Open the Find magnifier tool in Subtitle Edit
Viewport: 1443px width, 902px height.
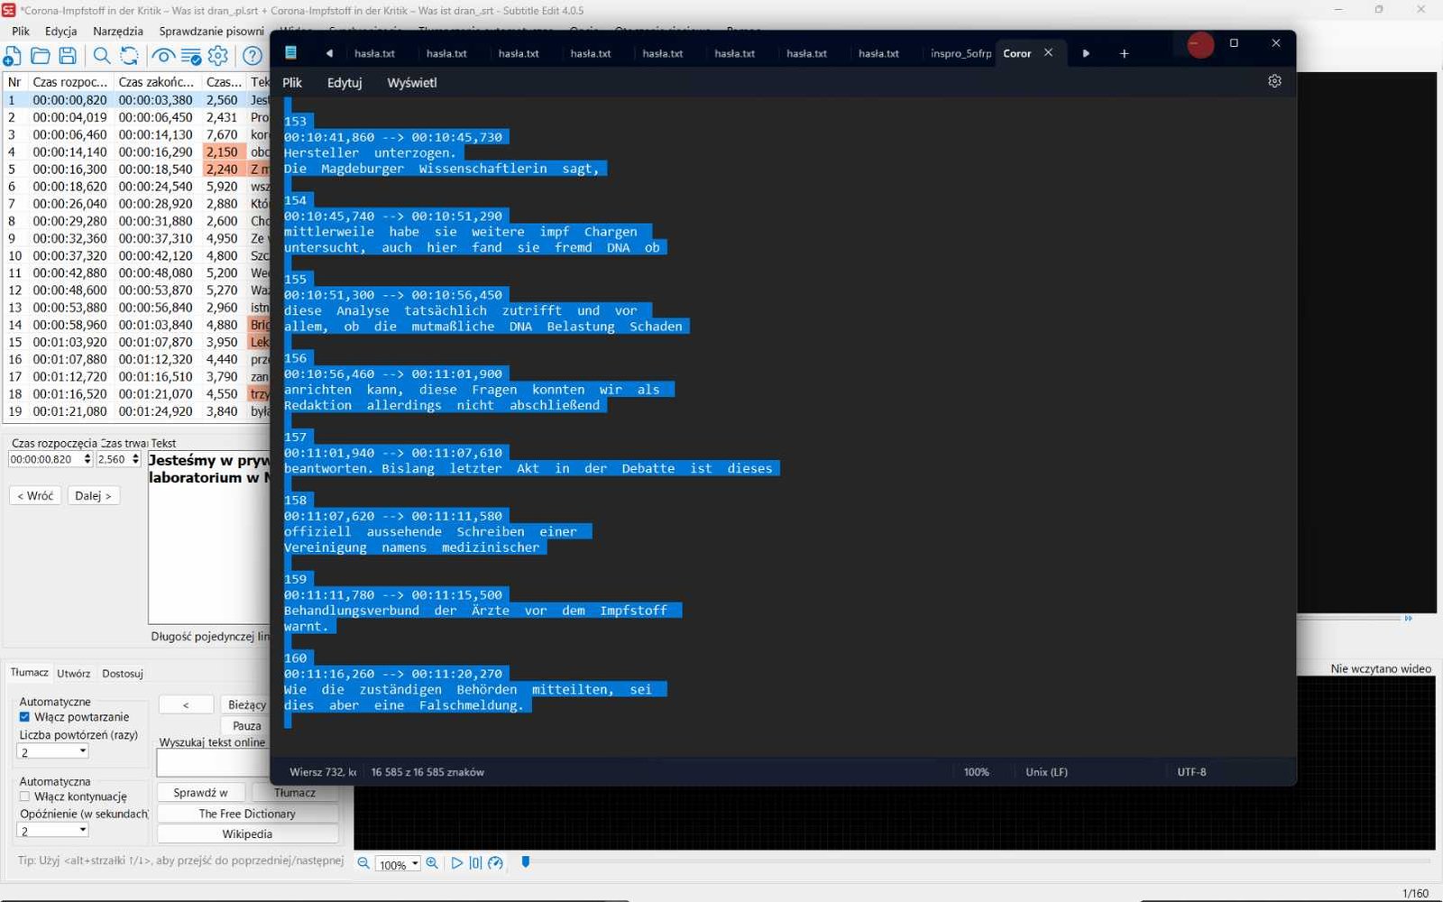click(102, 56)
